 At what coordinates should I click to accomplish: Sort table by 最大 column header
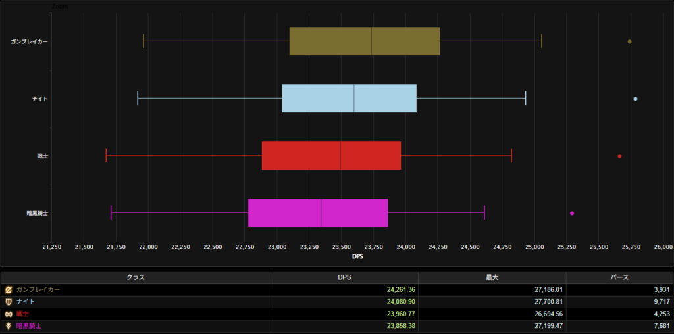point(492,277)
